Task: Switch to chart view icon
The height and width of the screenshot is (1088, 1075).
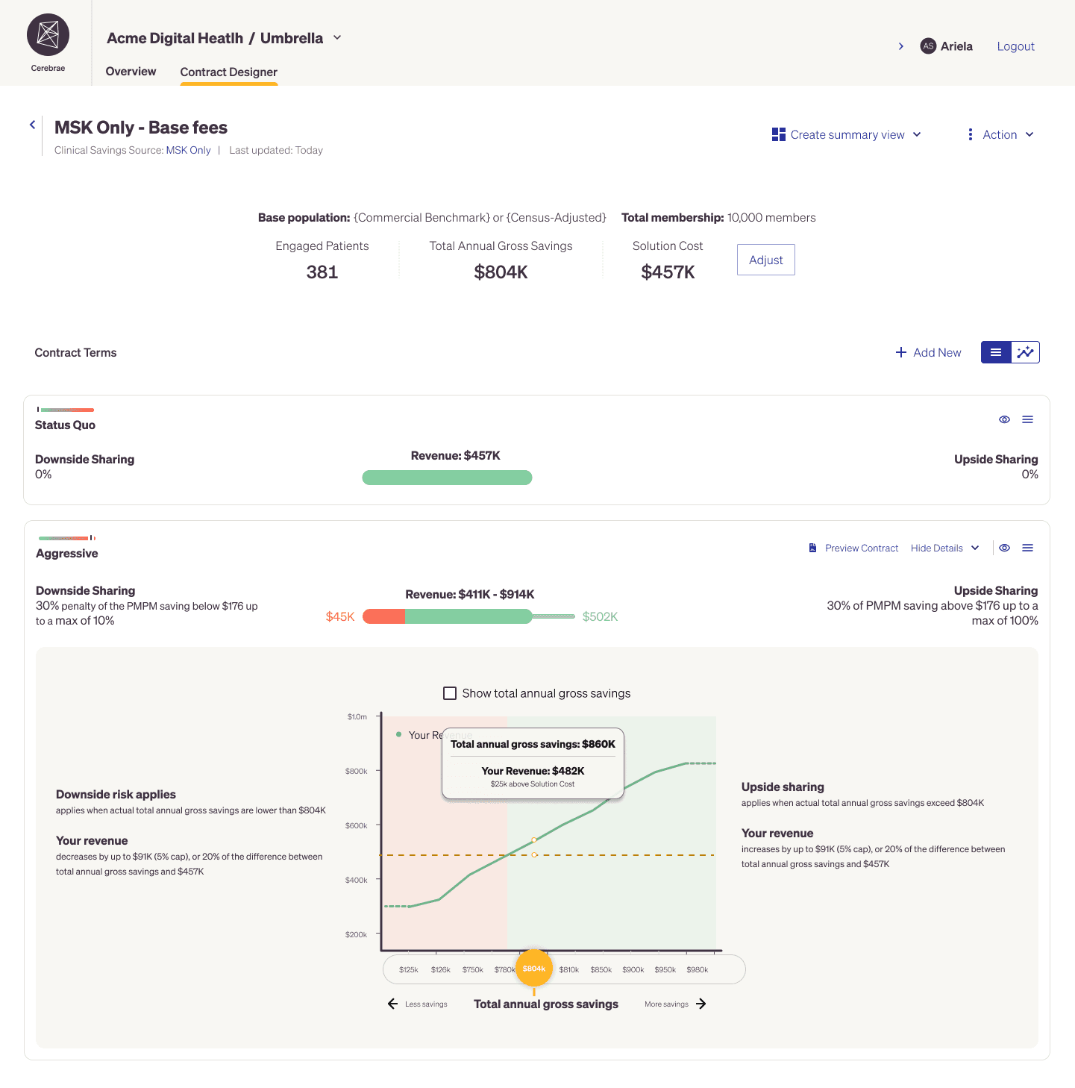Action: point(1026,352)
